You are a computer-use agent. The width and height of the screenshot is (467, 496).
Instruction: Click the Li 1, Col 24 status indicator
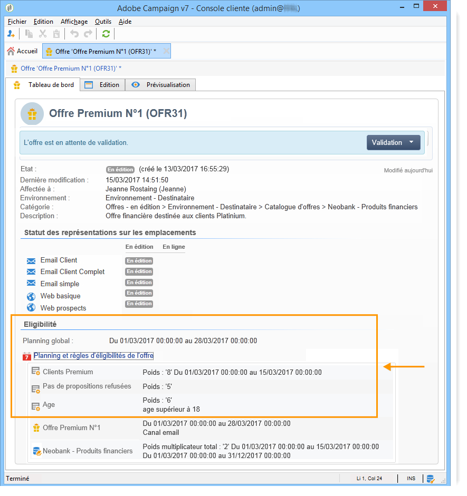(369, 479)
